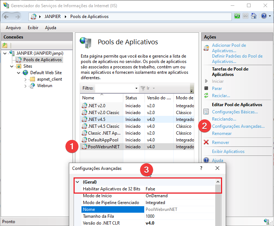Click the scroll up arrow in Configurações Avançadas
Screen dimensions: 274x226
click(x=218, y=182)
